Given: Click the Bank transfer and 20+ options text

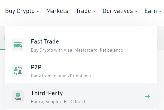Looking at the screenshot, I should (x=61, y=76).
